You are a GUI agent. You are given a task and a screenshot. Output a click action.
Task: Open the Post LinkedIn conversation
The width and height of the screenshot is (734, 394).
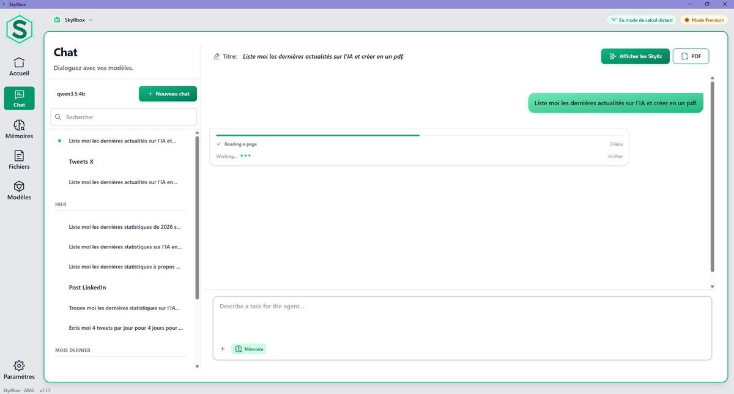pos(87,287)
